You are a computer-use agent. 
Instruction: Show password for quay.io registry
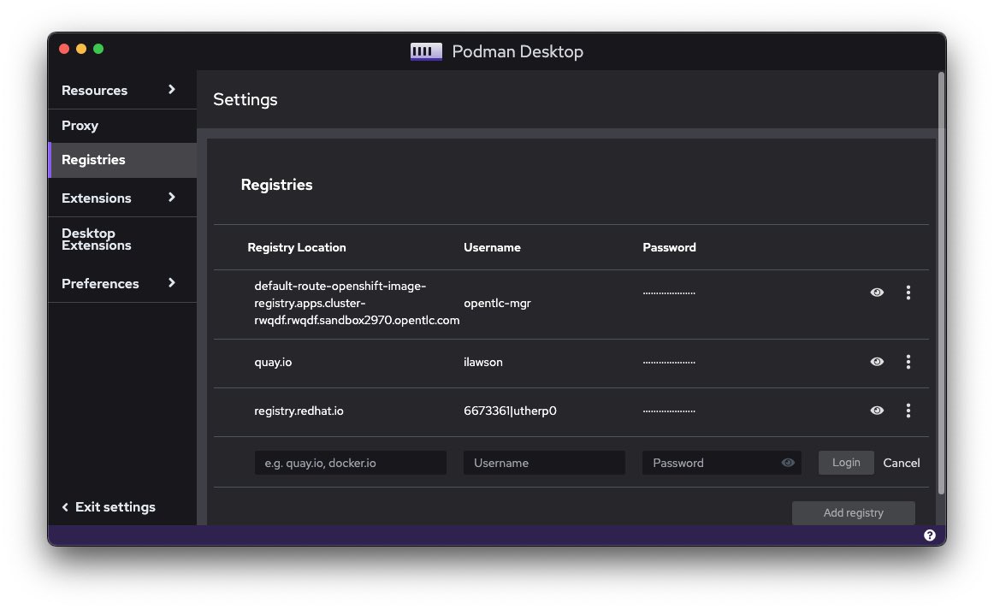[877, 362]
